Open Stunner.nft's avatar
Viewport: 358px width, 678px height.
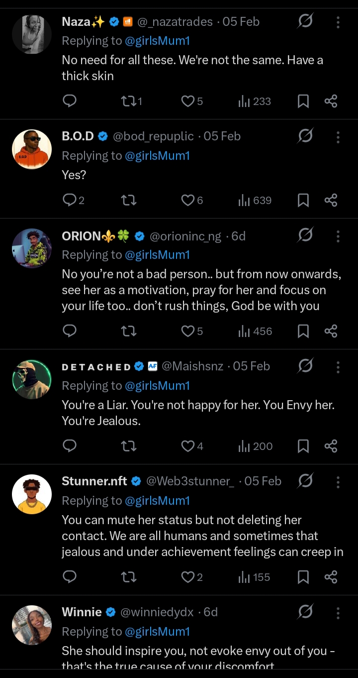tap(32, 494)
